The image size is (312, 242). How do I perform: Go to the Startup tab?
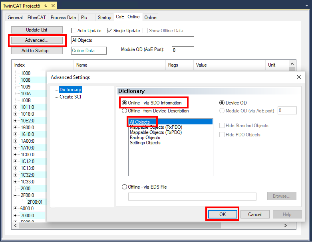pos(104,18)
